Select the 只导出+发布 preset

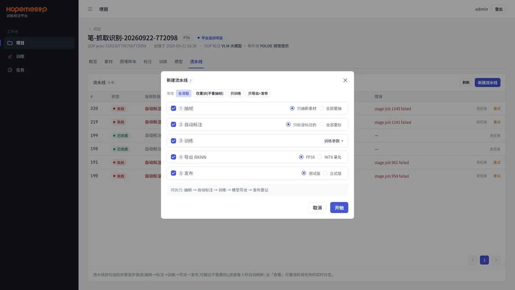(x=258, y=93)
